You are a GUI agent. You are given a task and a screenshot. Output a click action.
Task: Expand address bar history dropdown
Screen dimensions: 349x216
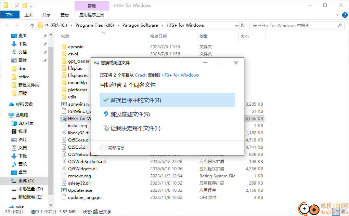click(x=236, y=26)
